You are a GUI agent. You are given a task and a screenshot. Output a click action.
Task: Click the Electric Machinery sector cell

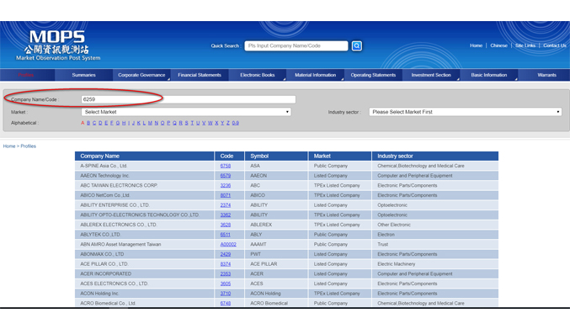pyautogui.click(x=435, y=263)
